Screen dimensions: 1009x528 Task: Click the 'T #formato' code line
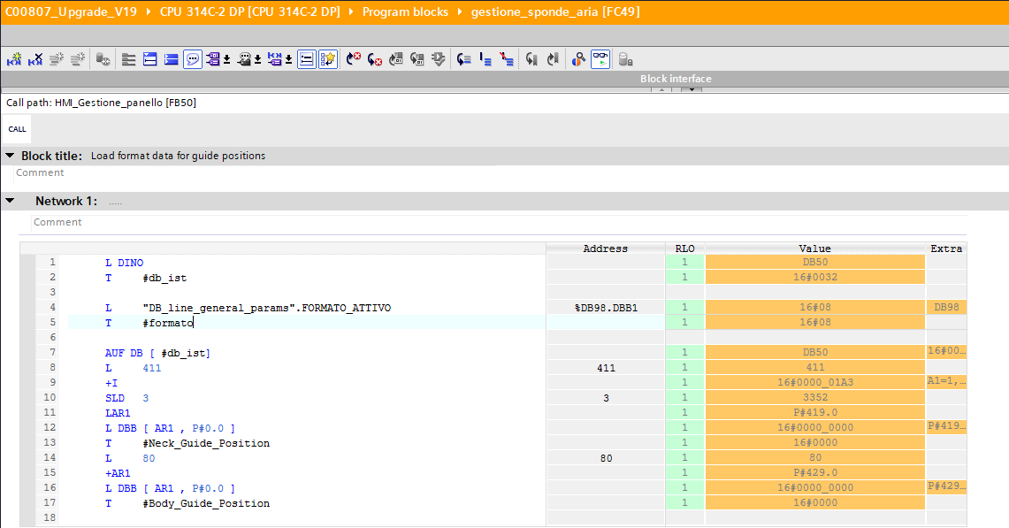point(149,323)
